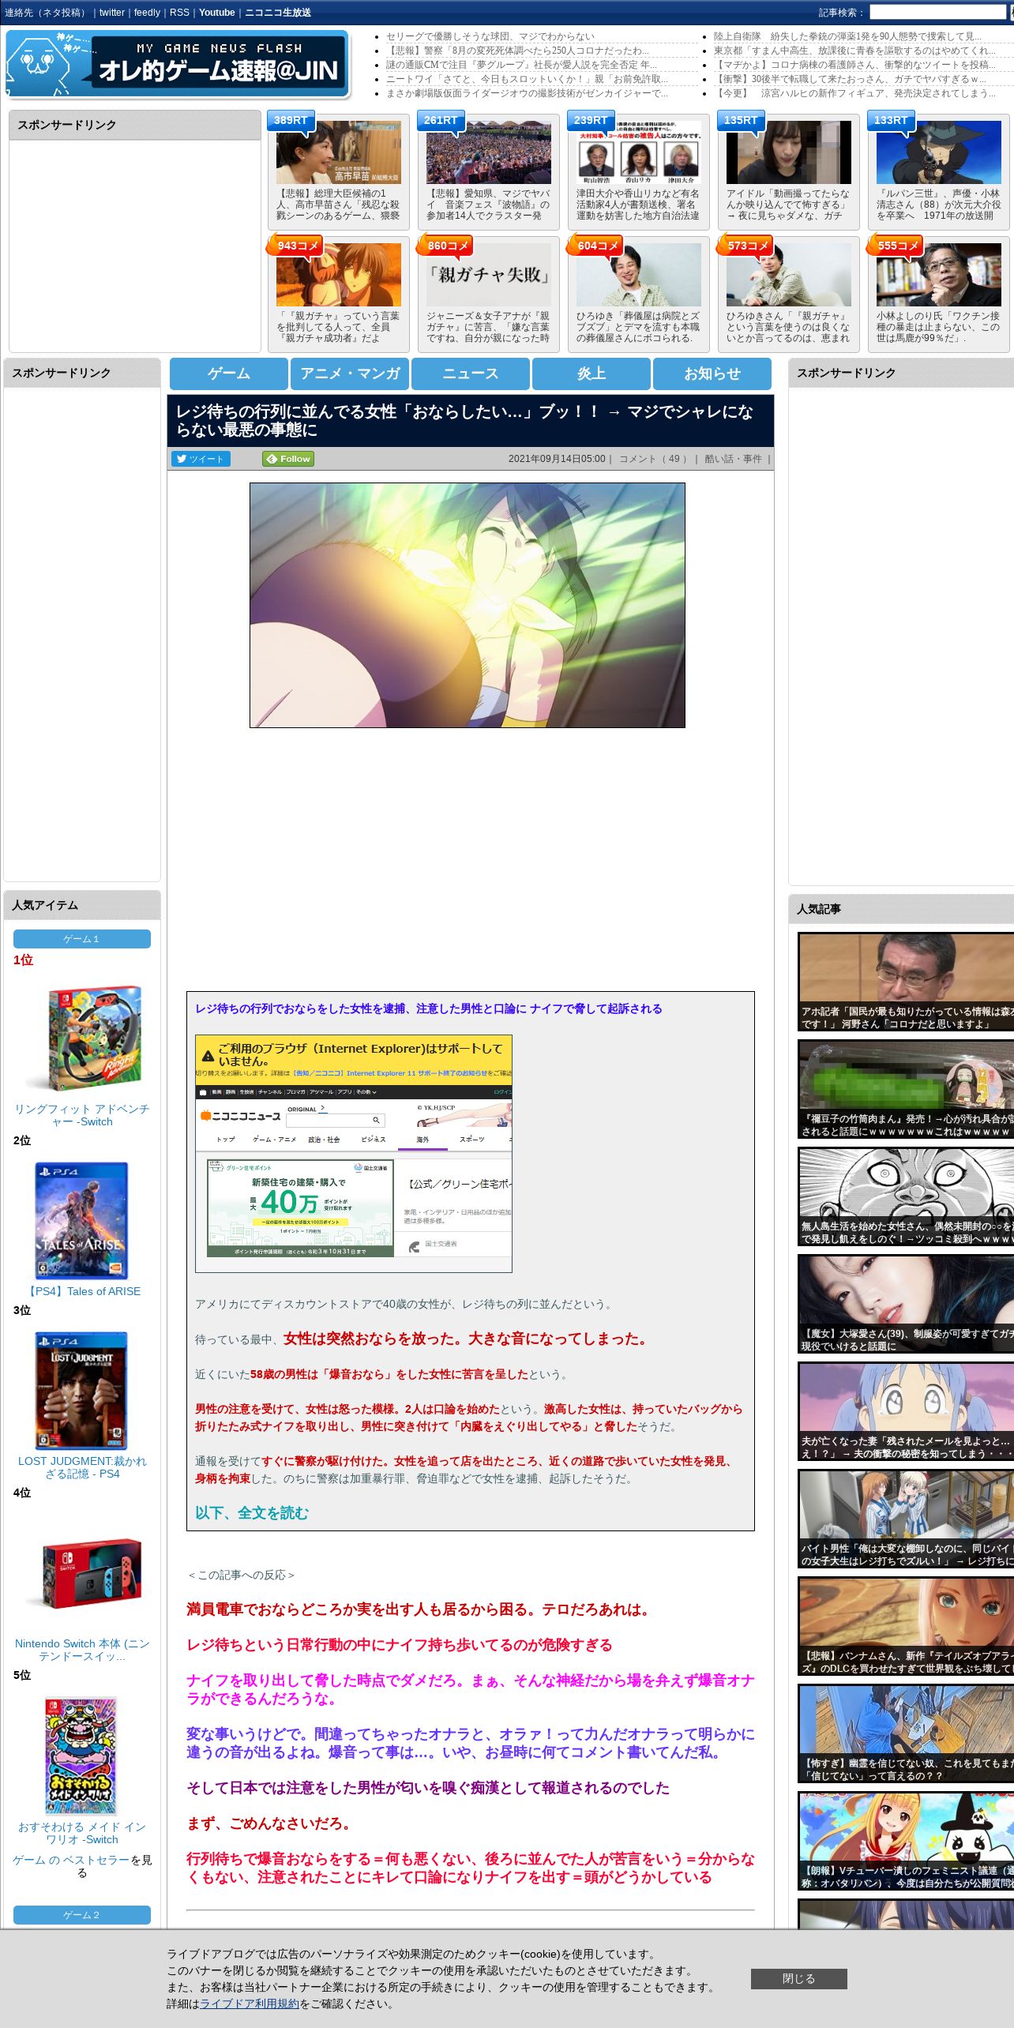Click the 酷い話・事件 category link
The image size is (1014, 2028).
click(x=734, y=459)
